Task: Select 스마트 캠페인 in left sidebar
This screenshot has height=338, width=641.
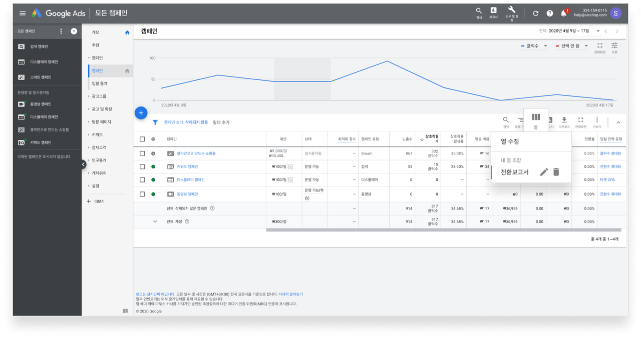Action: (x=41, y=77)
